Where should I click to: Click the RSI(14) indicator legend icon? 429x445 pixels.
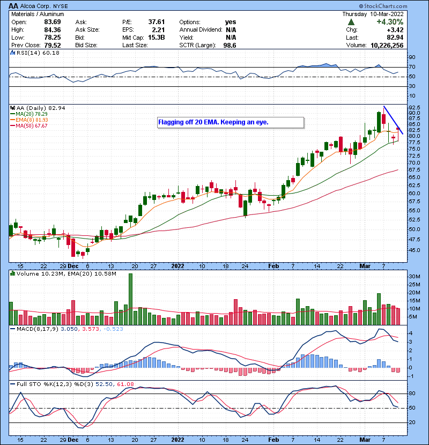12,53
